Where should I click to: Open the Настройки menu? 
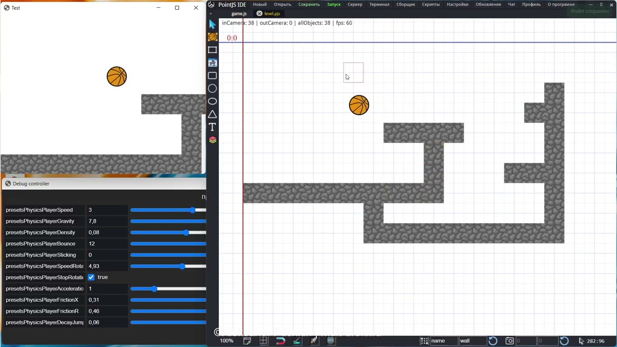tap(457, 4)
